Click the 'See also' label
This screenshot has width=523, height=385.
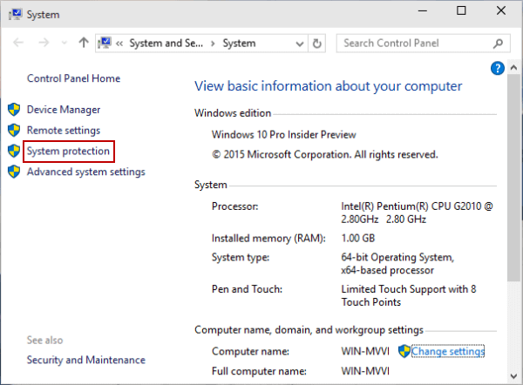pyautogui.click(x=44, y=340)
